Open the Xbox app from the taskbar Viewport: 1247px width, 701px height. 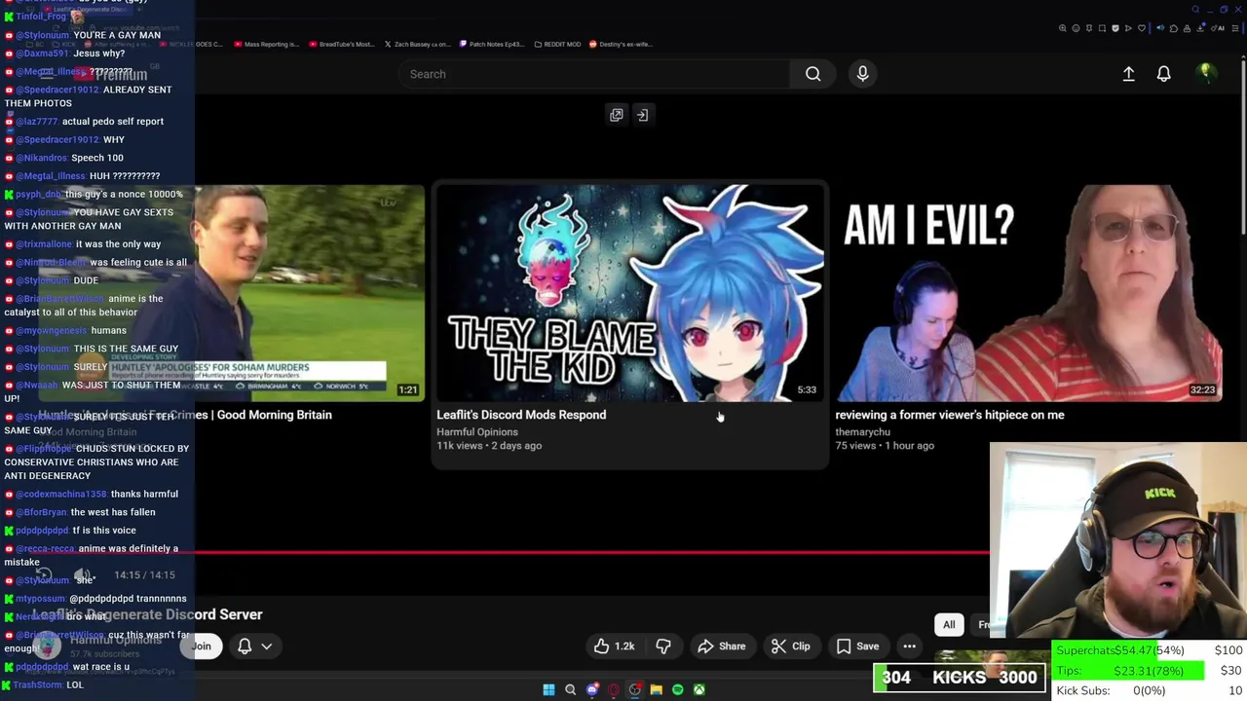[x=699, y=689]
